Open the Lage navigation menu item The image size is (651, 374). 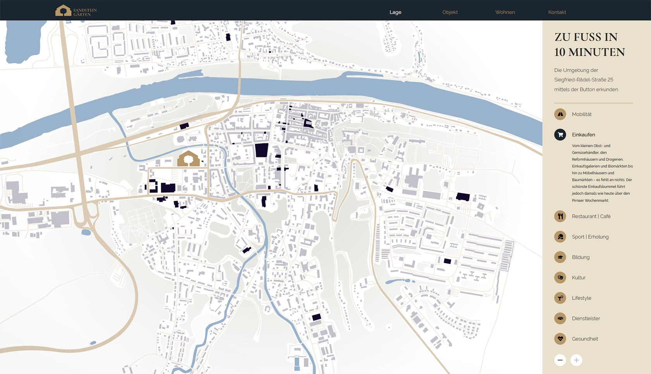(395, 12)
